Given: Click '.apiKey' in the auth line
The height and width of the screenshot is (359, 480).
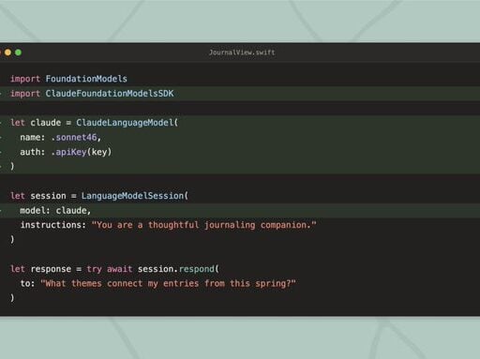Looking at the screenshot, I should tap(68, 152).
